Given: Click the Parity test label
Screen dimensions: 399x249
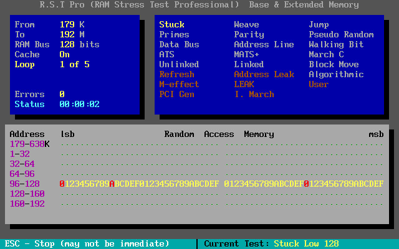Looking at the screenshot, I should click(x=249, y=35).
